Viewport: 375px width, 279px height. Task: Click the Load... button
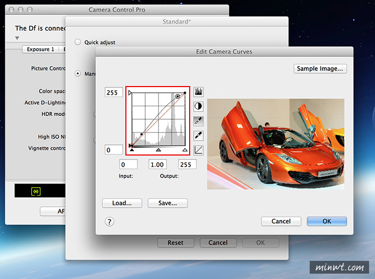[x=122, y=203]
